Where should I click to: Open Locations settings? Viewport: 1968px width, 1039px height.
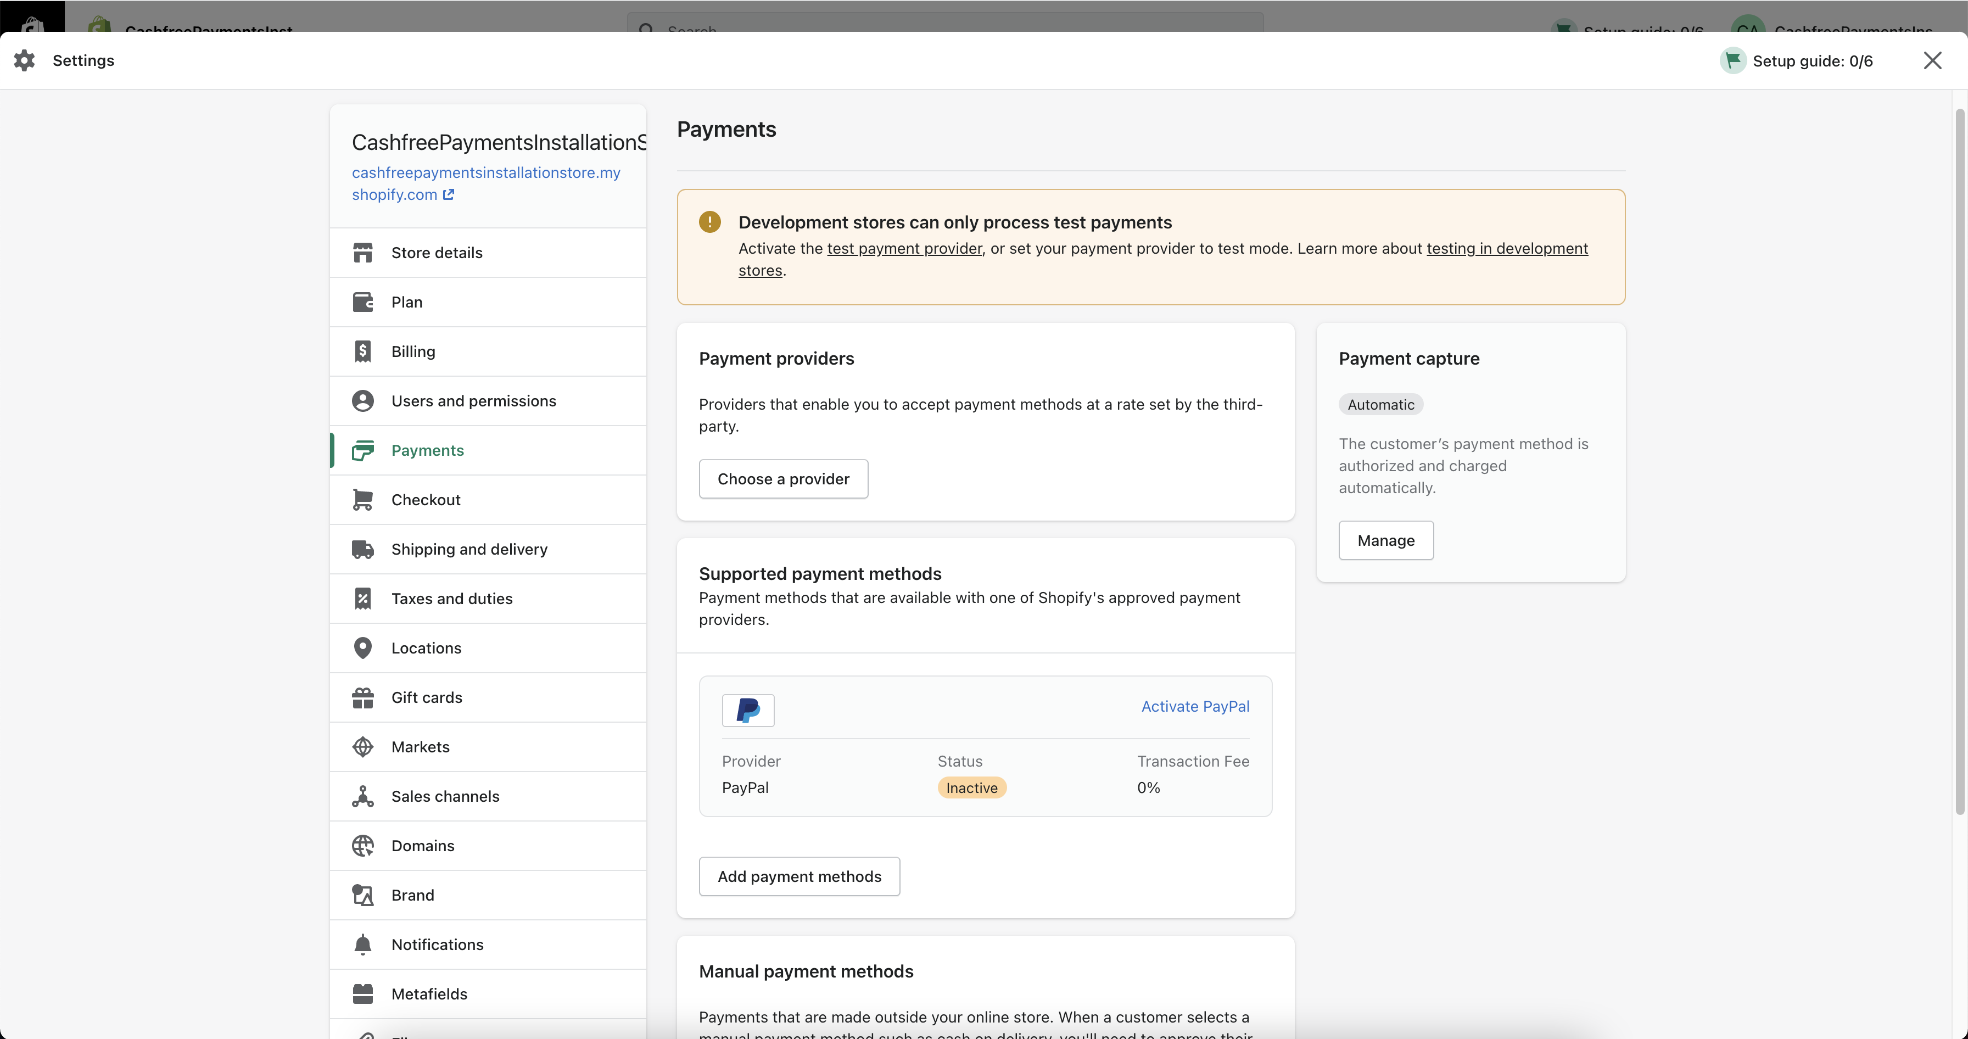[488, 648]
